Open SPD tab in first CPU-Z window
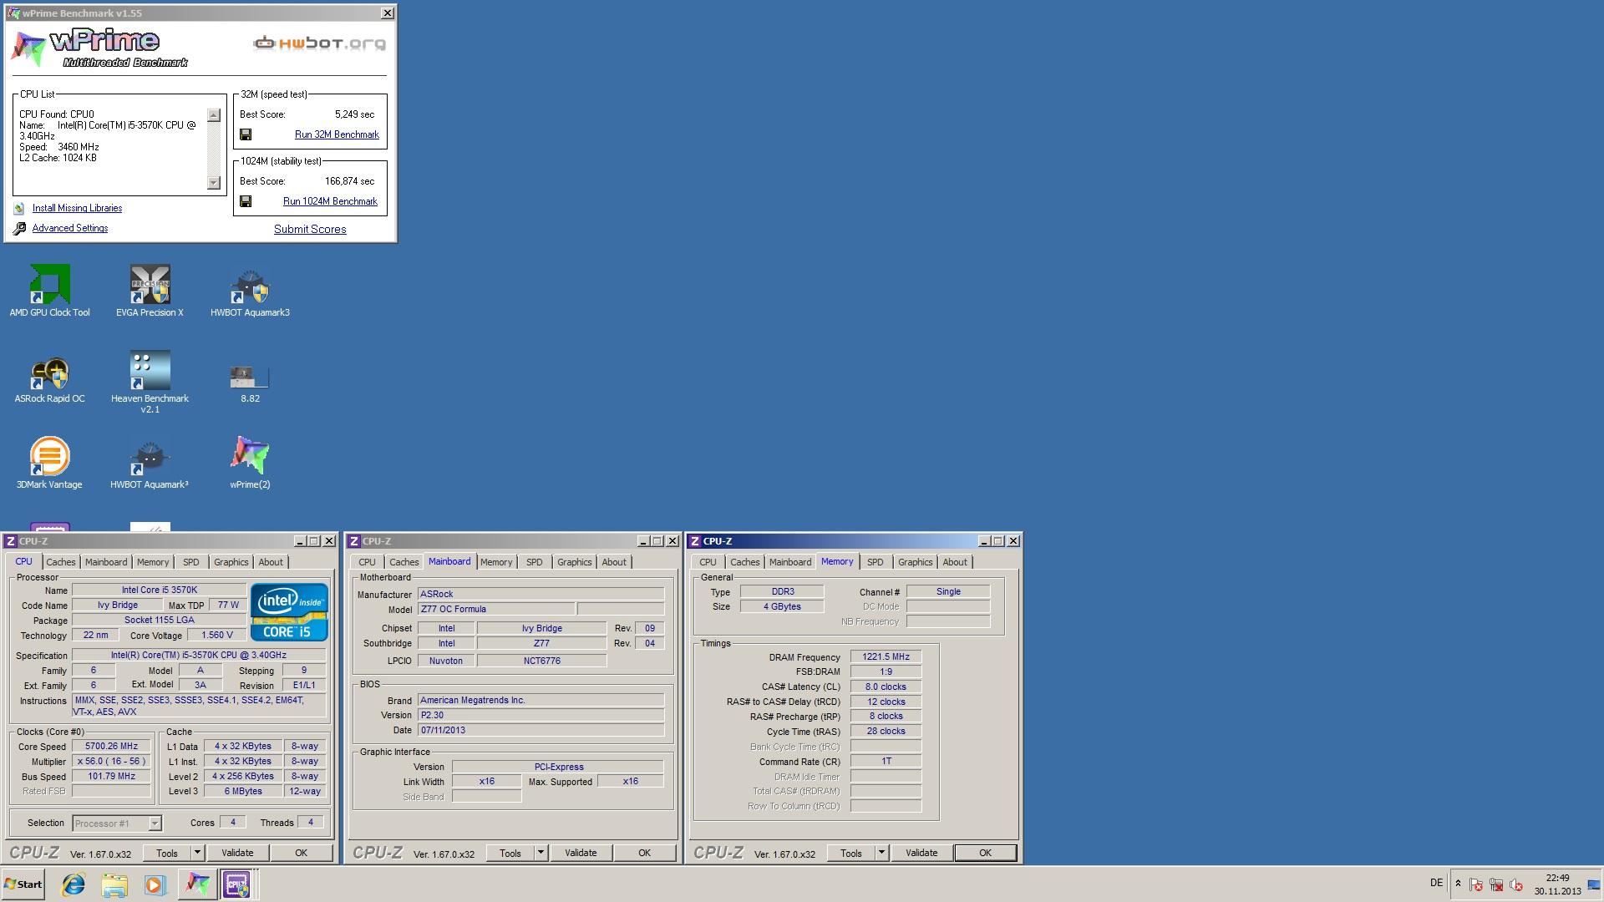Screen dimensions: 1604x902 [191, 562]
